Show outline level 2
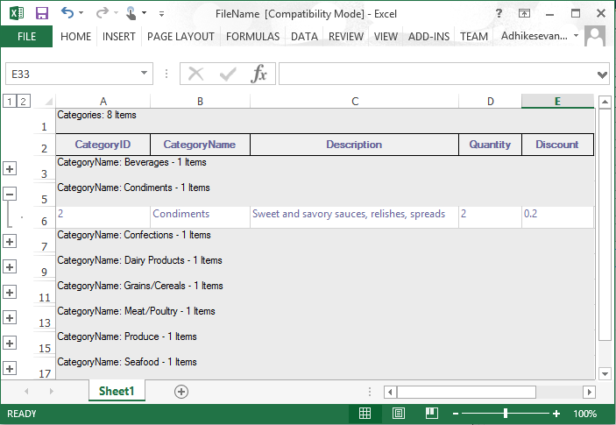Screen dimensions: 616x425 [x=23, y=102]
